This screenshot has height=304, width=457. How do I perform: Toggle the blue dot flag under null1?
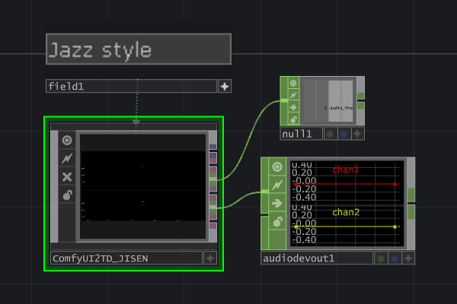point(344,134)
